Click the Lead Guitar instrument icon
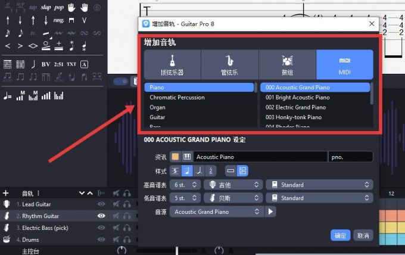This screenshot has height=255, width=405. (x=7, y=204)
